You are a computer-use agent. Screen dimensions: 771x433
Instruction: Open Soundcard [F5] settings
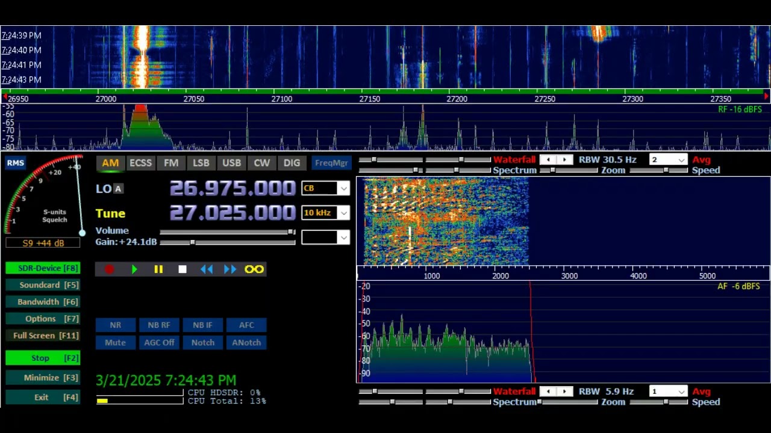(43, 285)
